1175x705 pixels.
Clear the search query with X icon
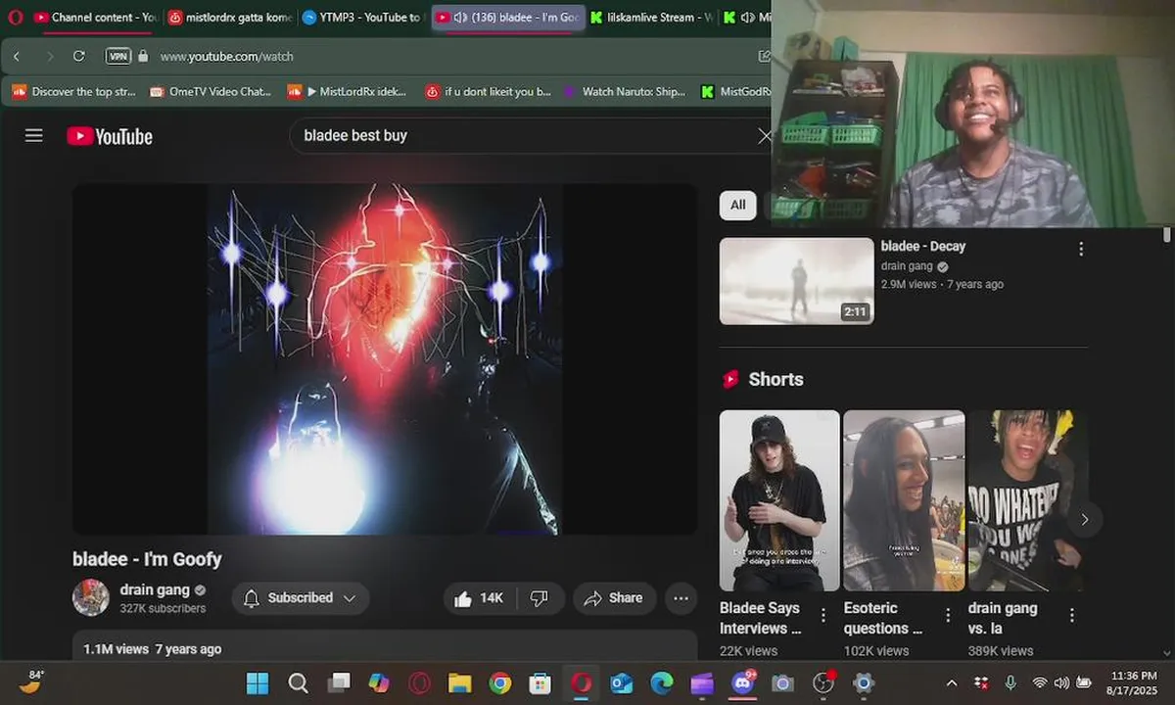[765, 136]
